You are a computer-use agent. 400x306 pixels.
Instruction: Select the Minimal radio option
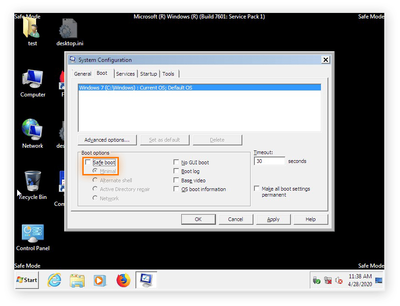coord(95,171)
